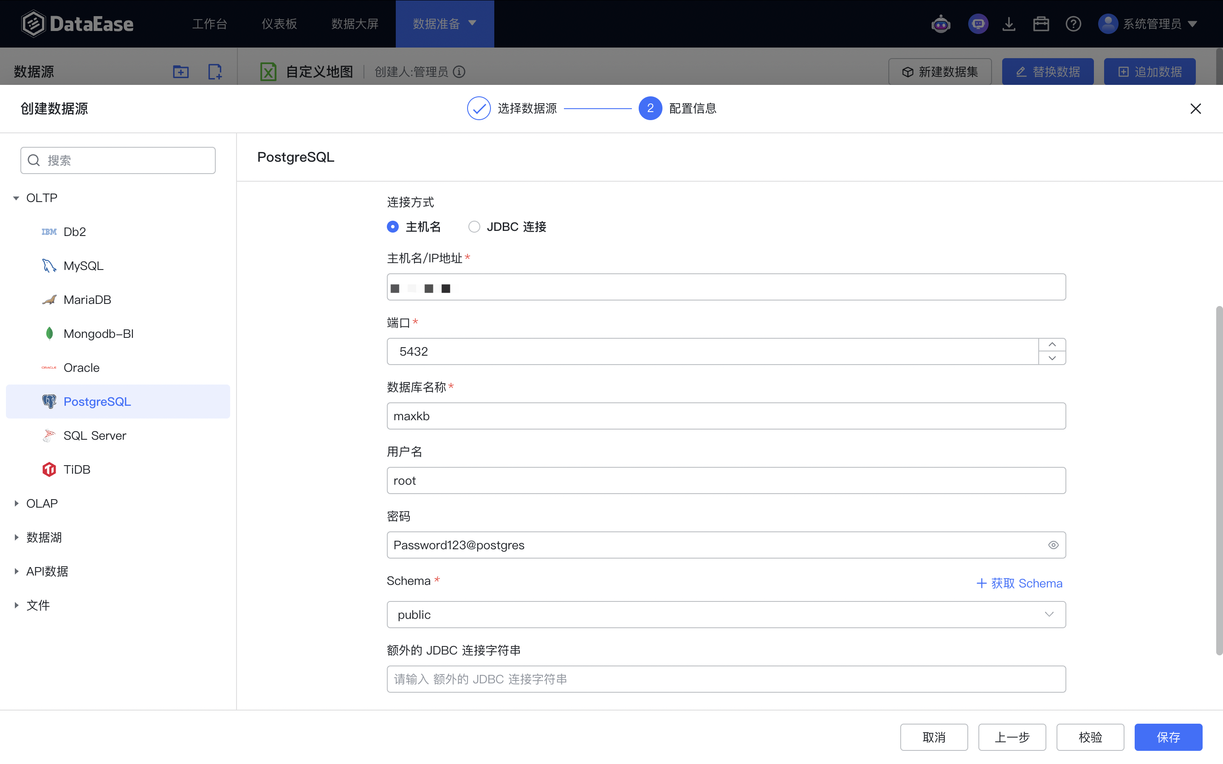Select MySQL from the datasource list
The width and height of the screenshot is (1223, 764).
83,265
